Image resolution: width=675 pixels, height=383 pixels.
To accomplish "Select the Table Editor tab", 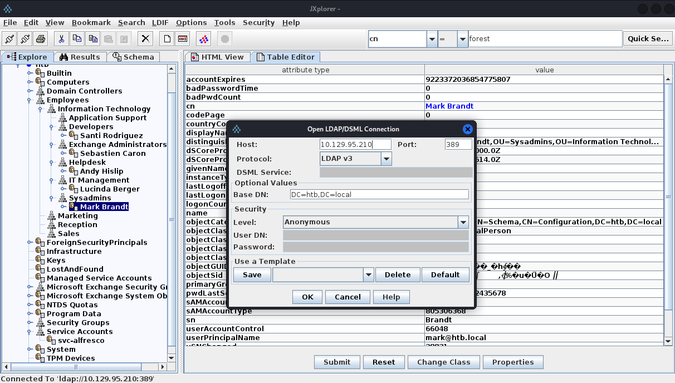I will click(285, 57).
